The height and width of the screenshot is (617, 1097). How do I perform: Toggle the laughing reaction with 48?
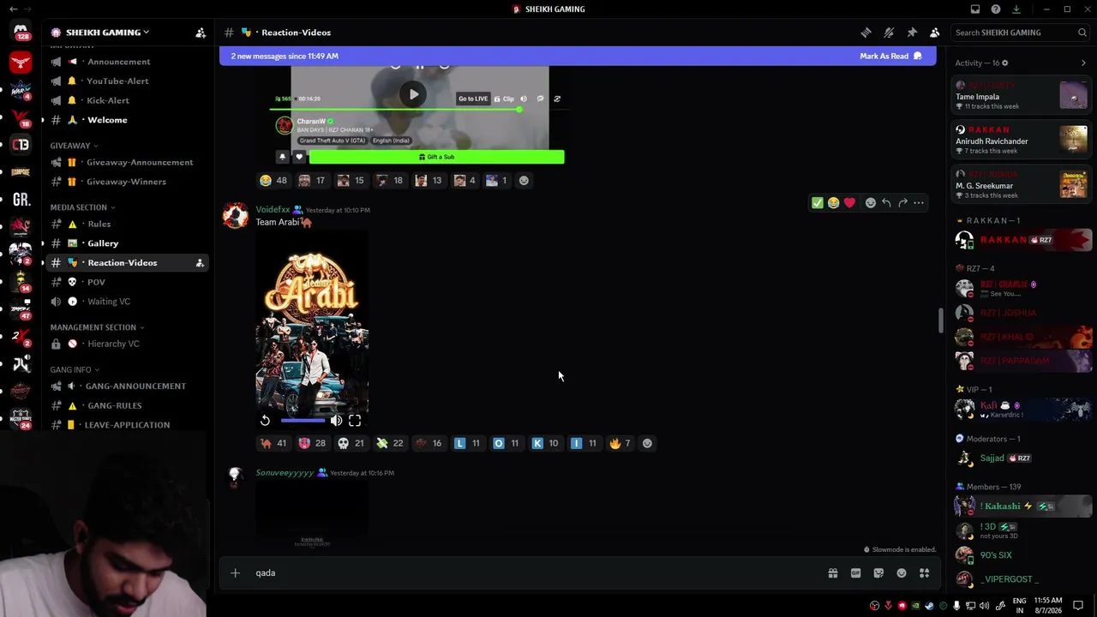point(273,180)
